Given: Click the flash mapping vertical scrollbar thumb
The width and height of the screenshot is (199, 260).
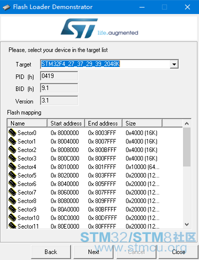Looking at the screenshot, I should point(187,147).
